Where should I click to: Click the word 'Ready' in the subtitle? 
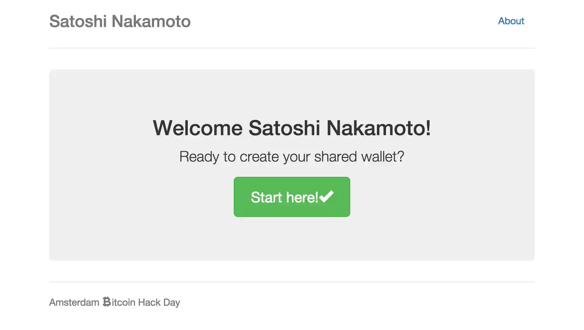pos(199,157)
